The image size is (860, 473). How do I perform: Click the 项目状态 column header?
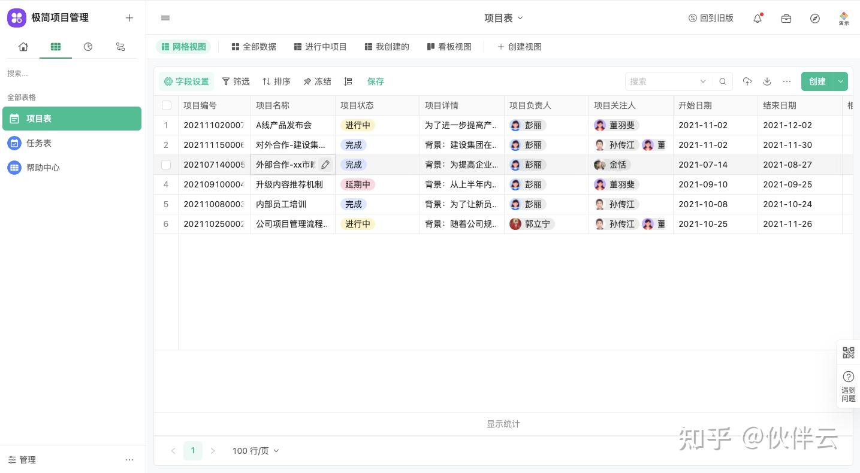pyautogui.click(x=378, y=105)
